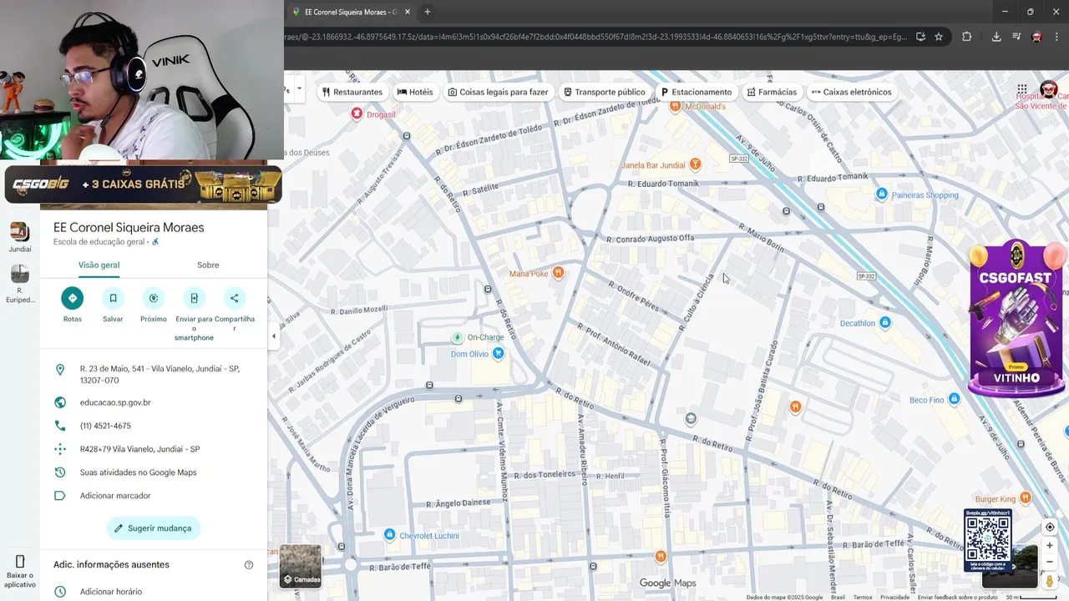The height and width of the screenshot is (601, 1069).
Task: Open Jundiaí recent place in sidebar
Action: (x=20, y=237)
